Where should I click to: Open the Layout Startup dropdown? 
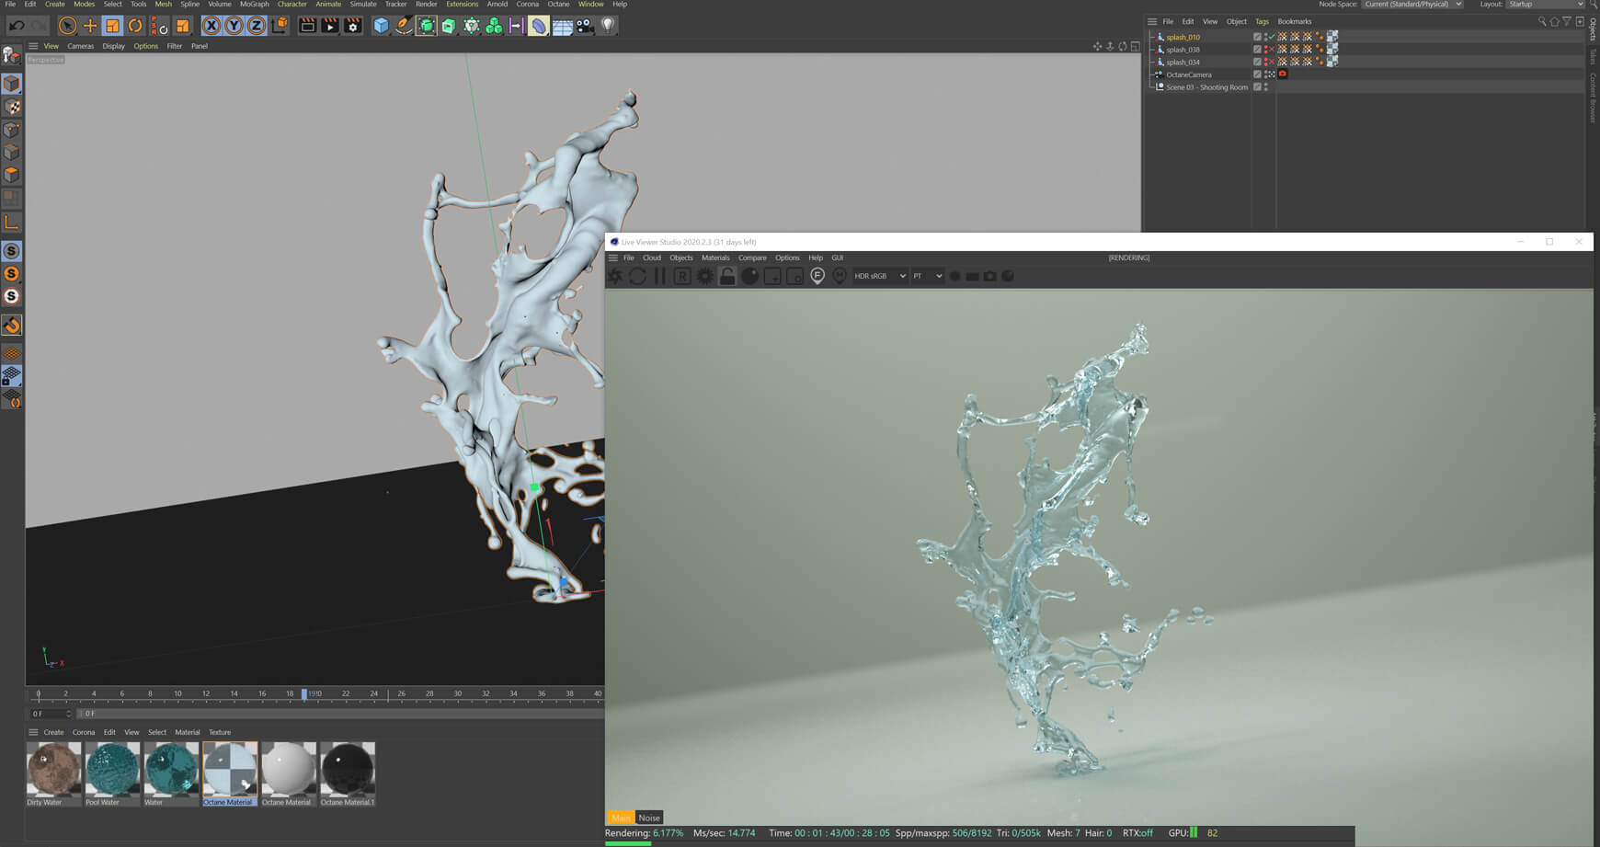tap(1546, 5)
